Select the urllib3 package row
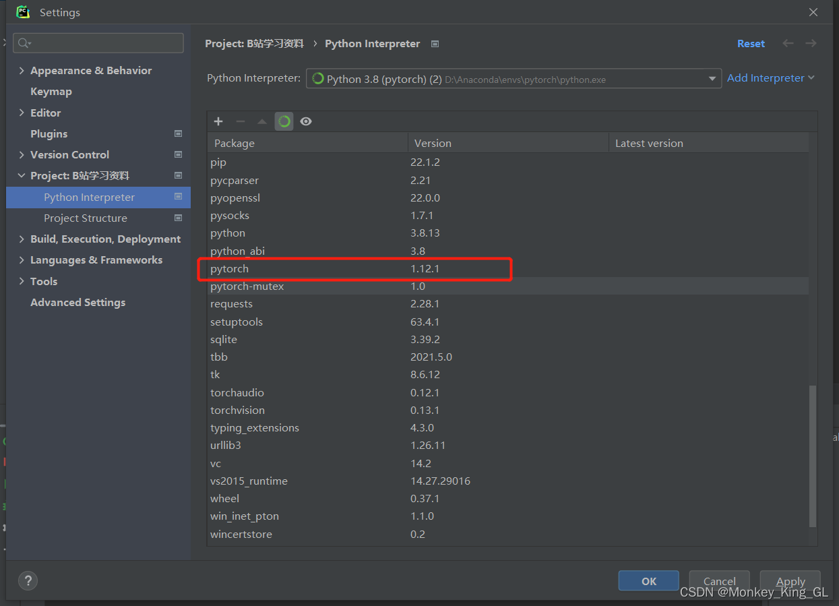 [508, 445]
